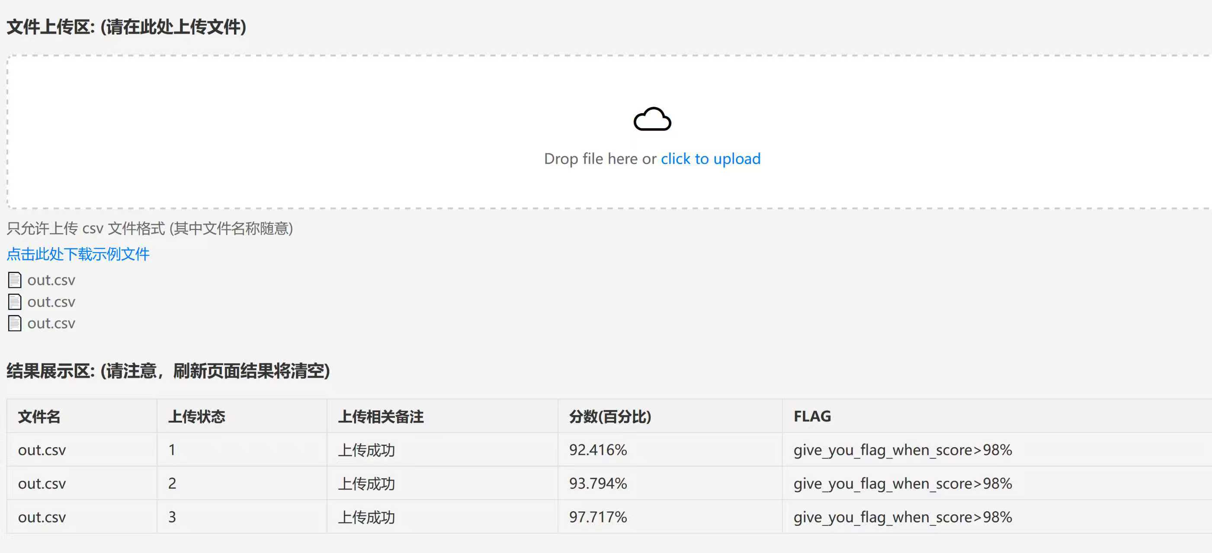Screen dimensions: 1212x553
Task: Click the flag message in the 93.794% row
Action: coord(902,483)
